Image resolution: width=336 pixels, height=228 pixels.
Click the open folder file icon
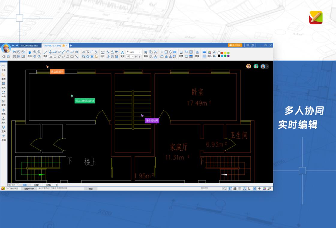click(x=14, y=52)
